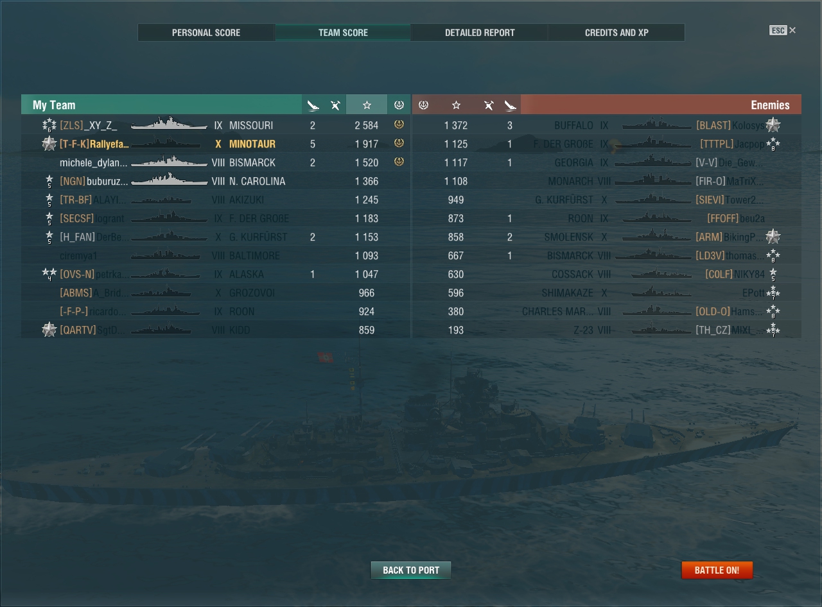Screen dimensions: 822x607
Task: Return with Back to Port button
Action: coord(411,570)
